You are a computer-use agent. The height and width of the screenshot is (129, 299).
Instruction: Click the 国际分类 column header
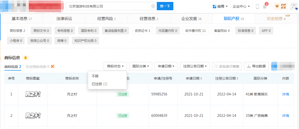click(x=260, y=79)
